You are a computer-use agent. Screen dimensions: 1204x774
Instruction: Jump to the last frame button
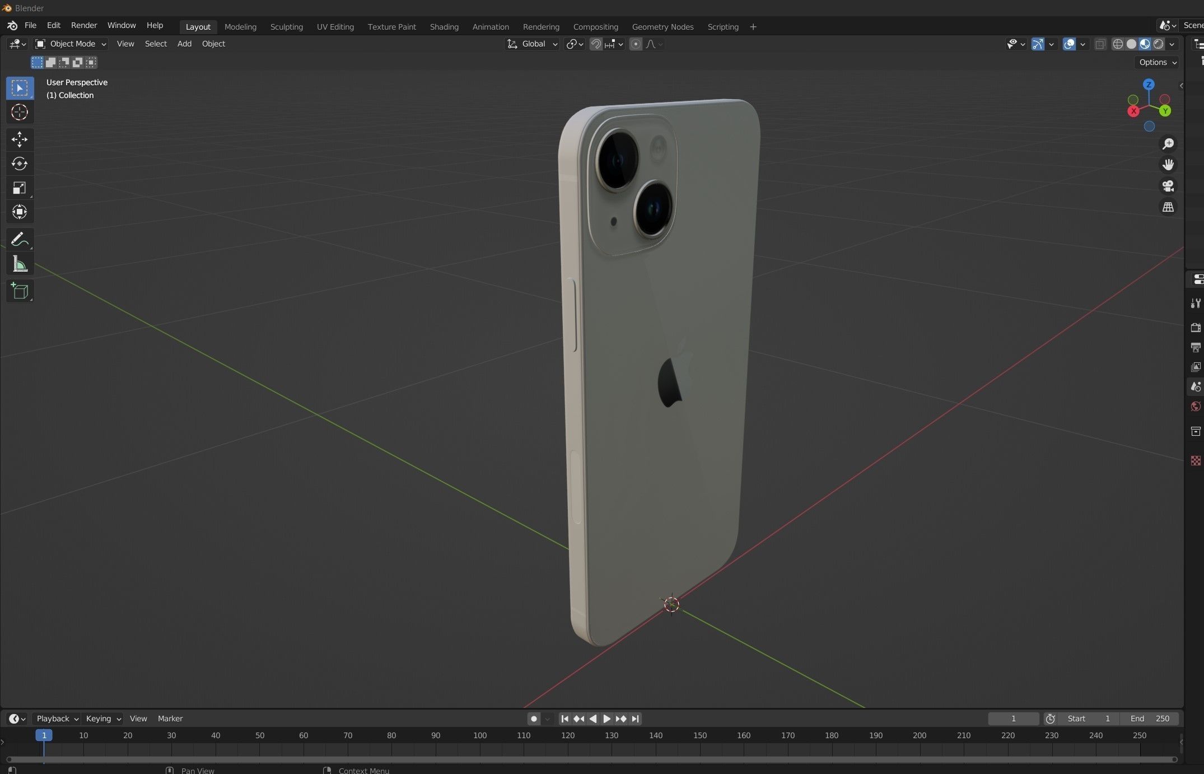(x=635, y=719)
